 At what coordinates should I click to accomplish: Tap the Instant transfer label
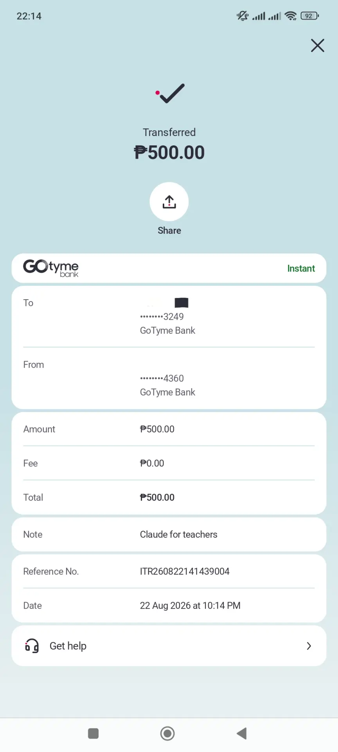click(x=301, y=268)
